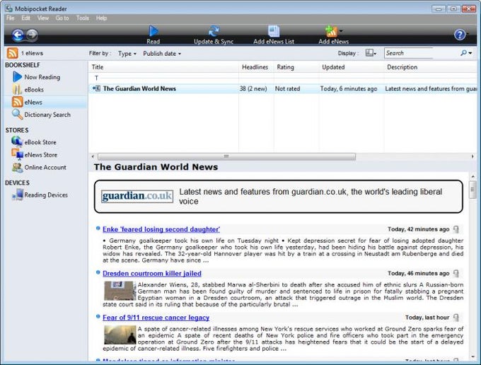Click the Add eNews icon
481x365 pixels.
click(331, 31)
